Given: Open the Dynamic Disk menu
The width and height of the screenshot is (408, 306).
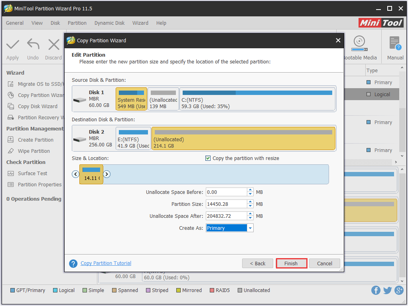Looking at the screenshot, I should click(x=109, y=23).
